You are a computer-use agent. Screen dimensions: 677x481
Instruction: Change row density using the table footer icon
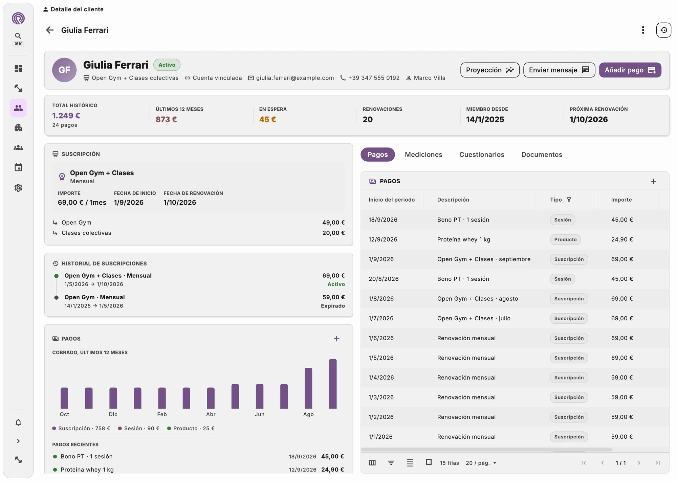410,463
